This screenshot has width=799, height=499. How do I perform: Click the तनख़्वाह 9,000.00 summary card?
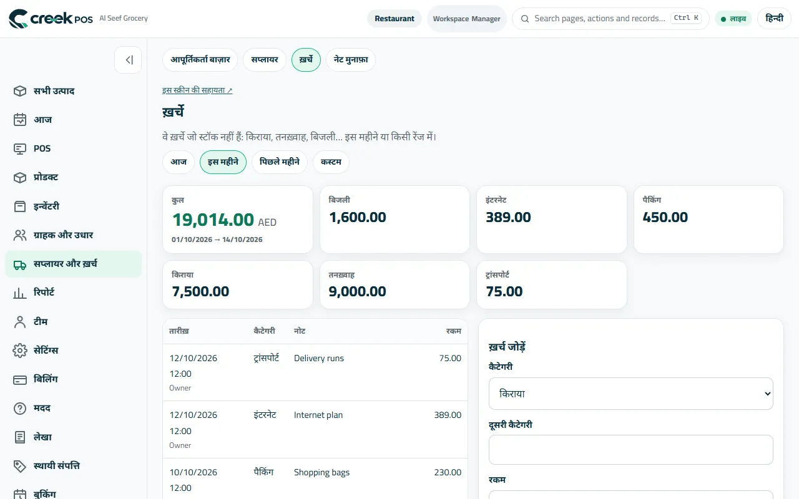point(395,284)
